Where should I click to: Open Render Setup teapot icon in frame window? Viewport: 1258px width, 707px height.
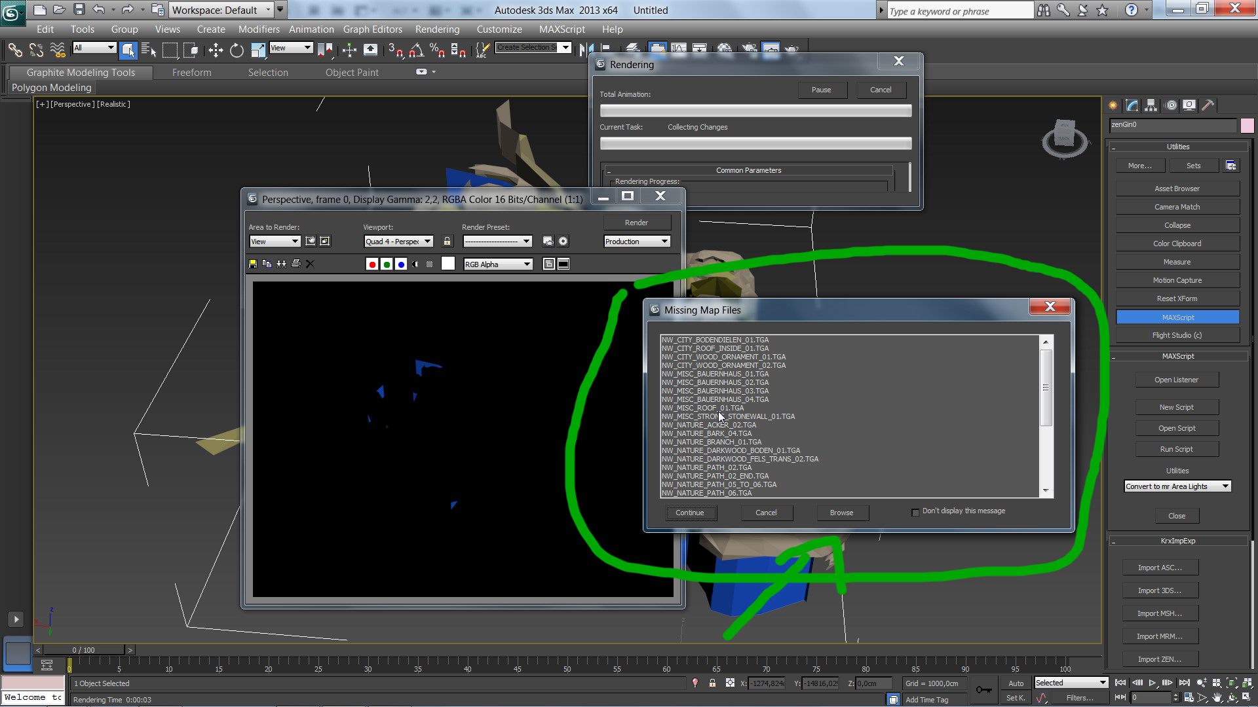[548, 242]
